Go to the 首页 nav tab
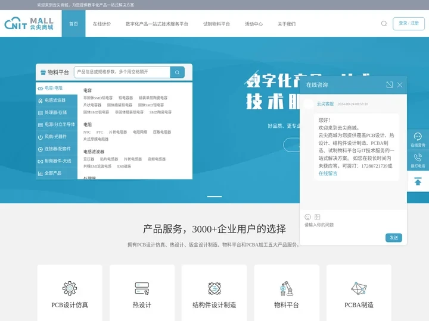 [x=73, y=24]
